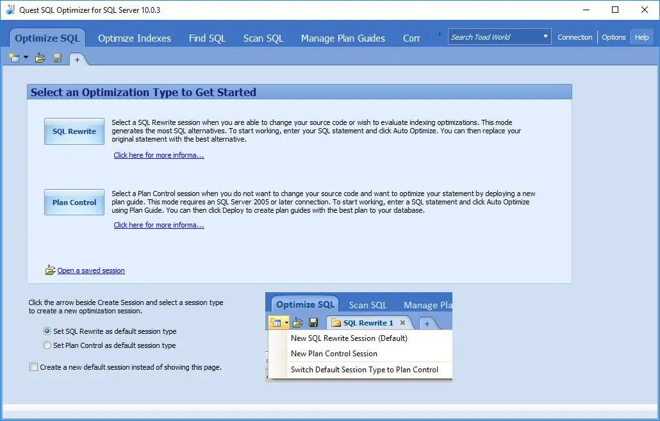Screen dimensions: 660x421
Task: Expand the Create Session dropdown arrow
Action: point(26,58)
